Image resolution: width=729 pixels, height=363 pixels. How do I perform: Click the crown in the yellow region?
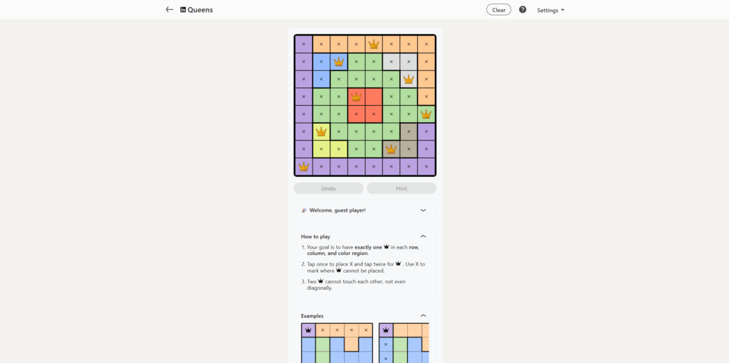pos(321,131)
